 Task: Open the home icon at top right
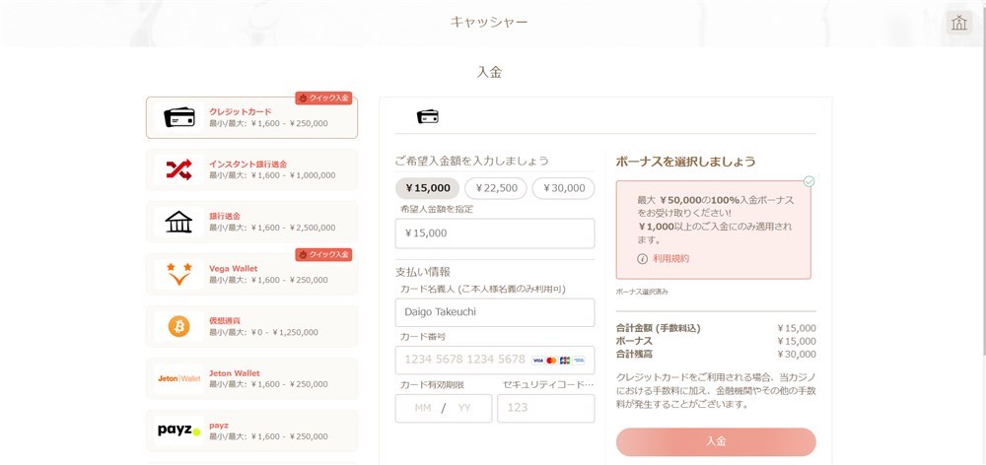(x=959, y=23)
